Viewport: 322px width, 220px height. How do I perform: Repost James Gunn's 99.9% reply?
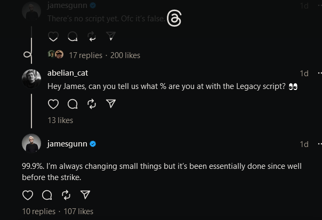point(66,194)
